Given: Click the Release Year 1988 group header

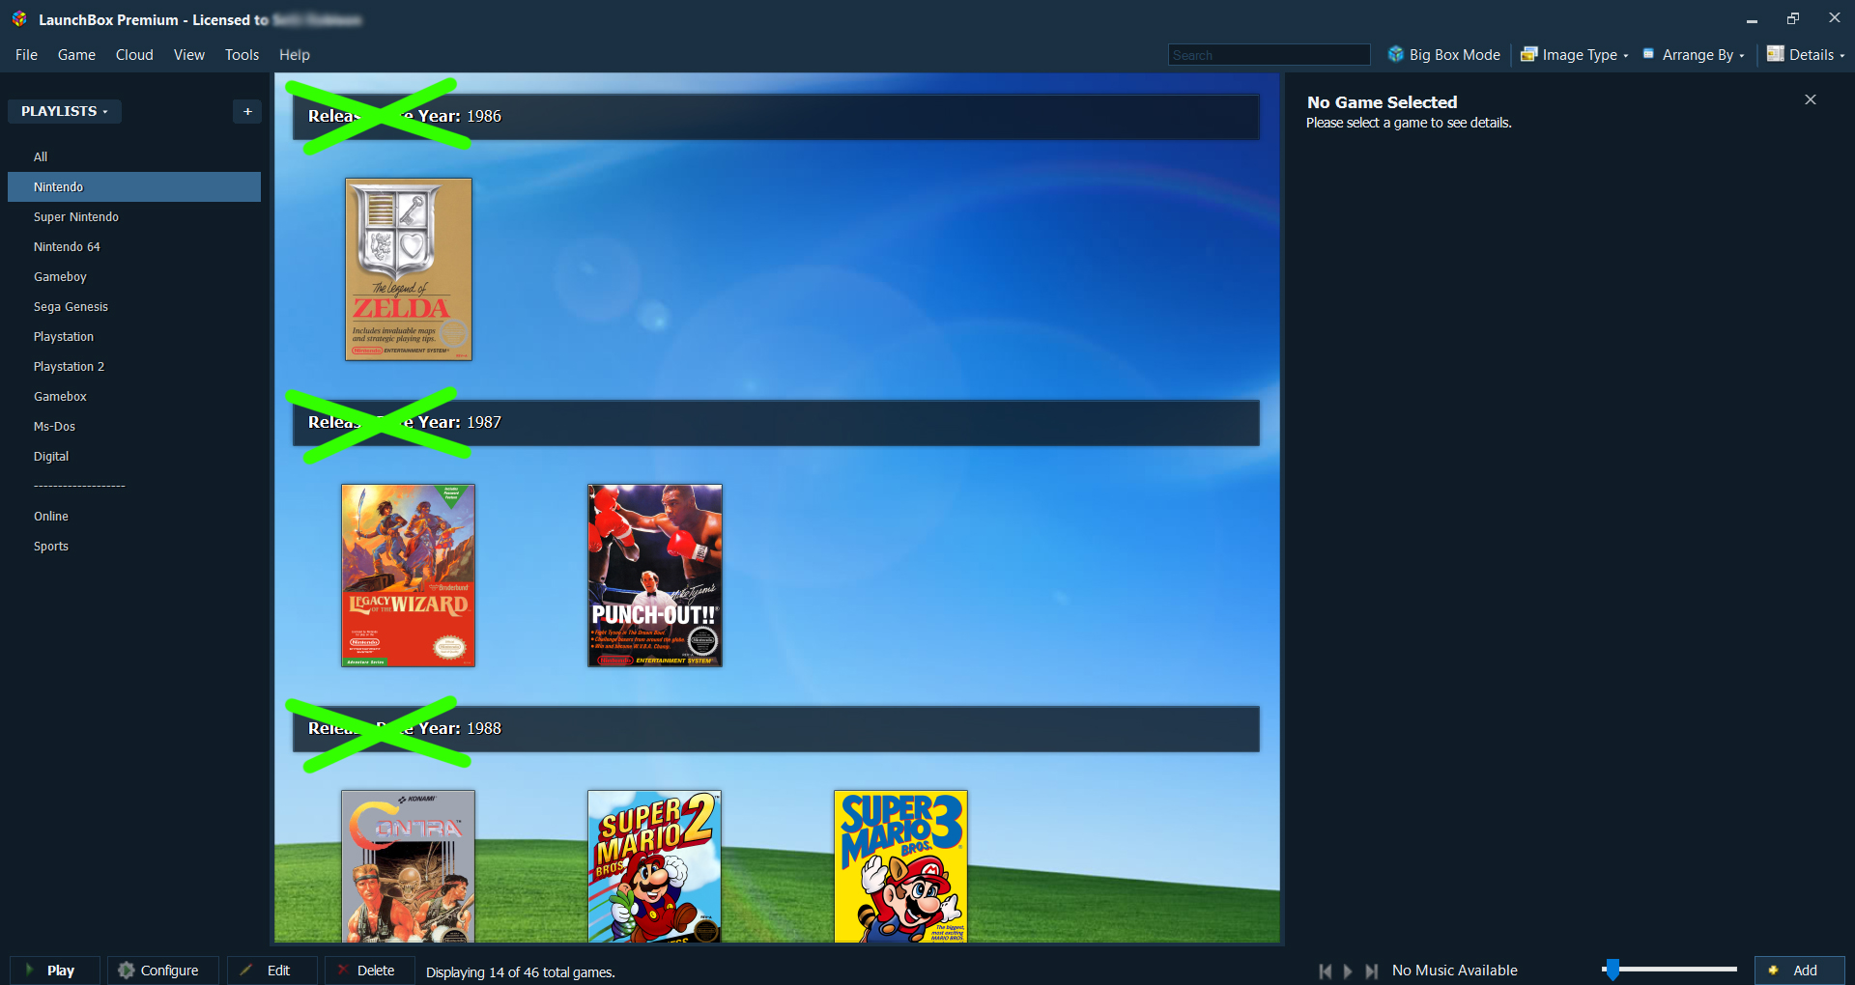Looking at the screenshot, I should pos(776,729).
